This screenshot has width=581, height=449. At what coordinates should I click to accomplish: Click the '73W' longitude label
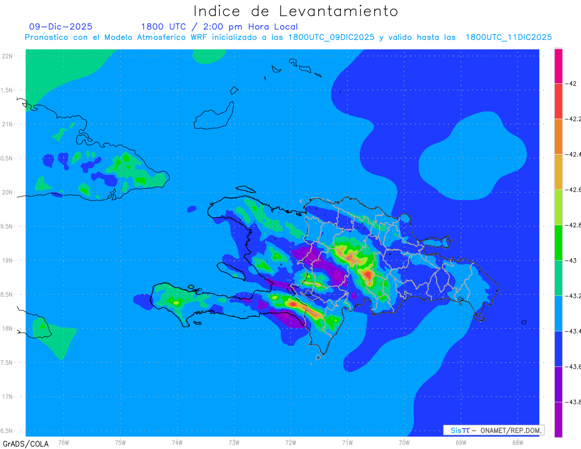click(x=234, y=442)
